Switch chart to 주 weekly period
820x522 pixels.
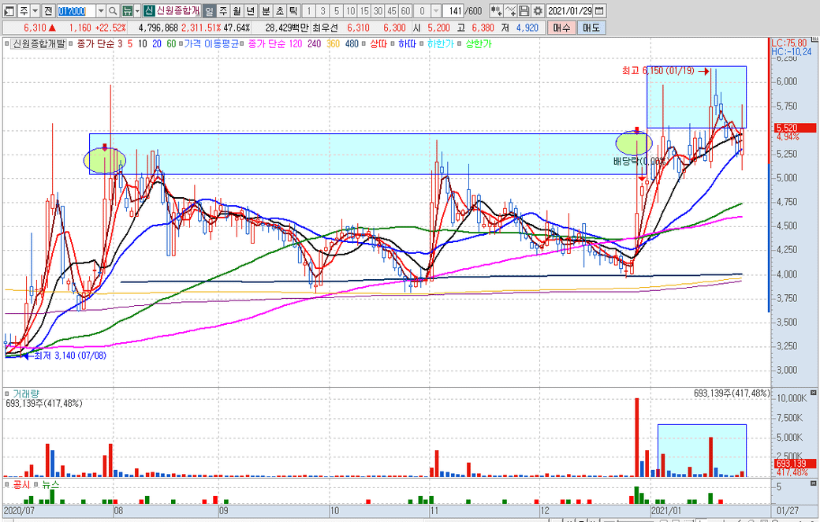pyautogui.click(x=222, y=11)
